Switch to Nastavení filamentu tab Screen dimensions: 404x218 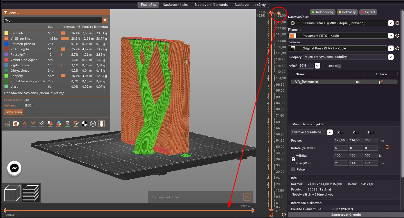pos(211,4)
